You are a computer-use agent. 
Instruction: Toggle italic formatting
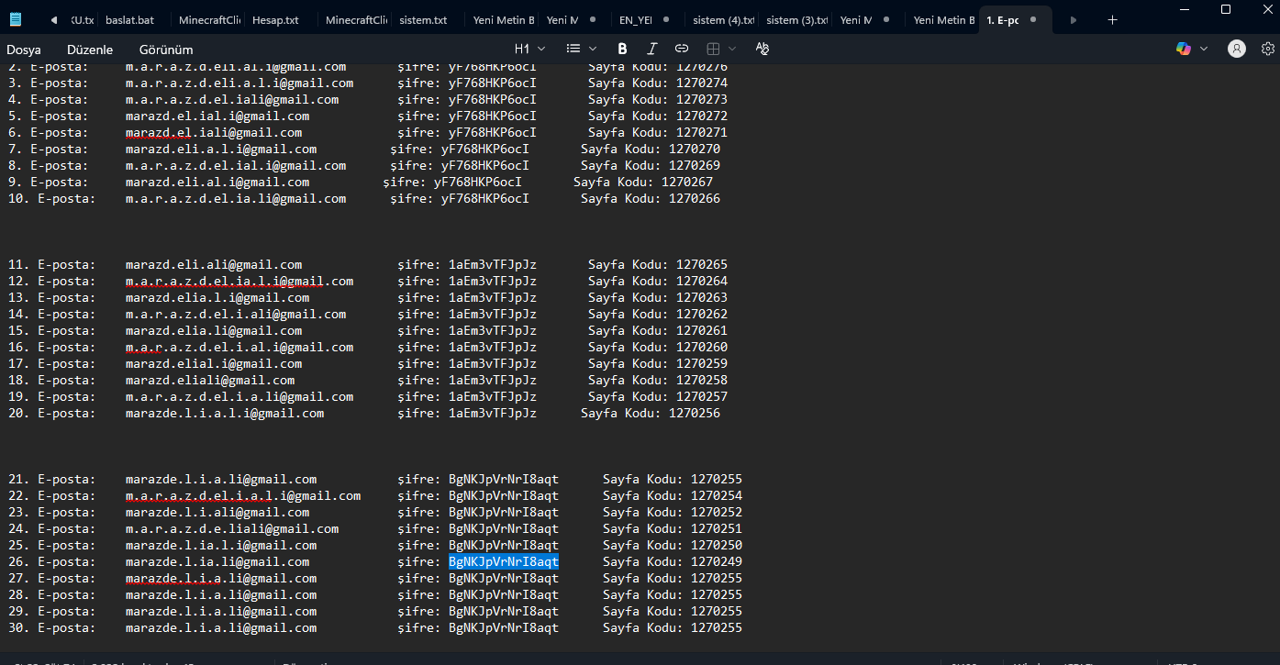click(652, 49)
